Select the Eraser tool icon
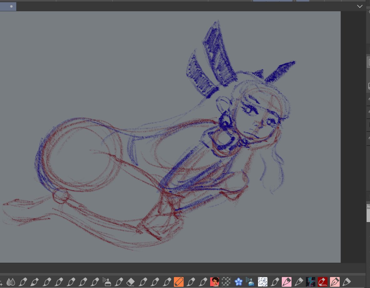370x288 pixels. 131,282
